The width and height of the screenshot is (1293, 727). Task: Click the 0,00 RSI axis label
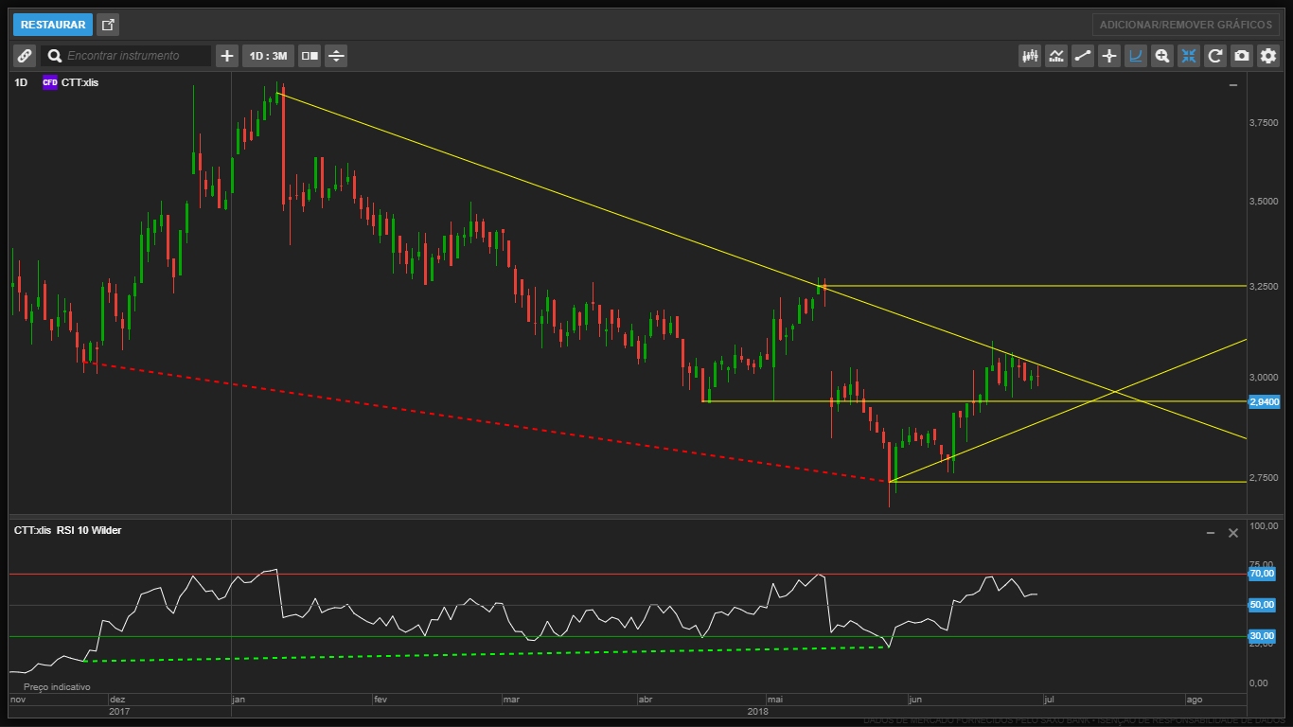tap(1259, 683)
